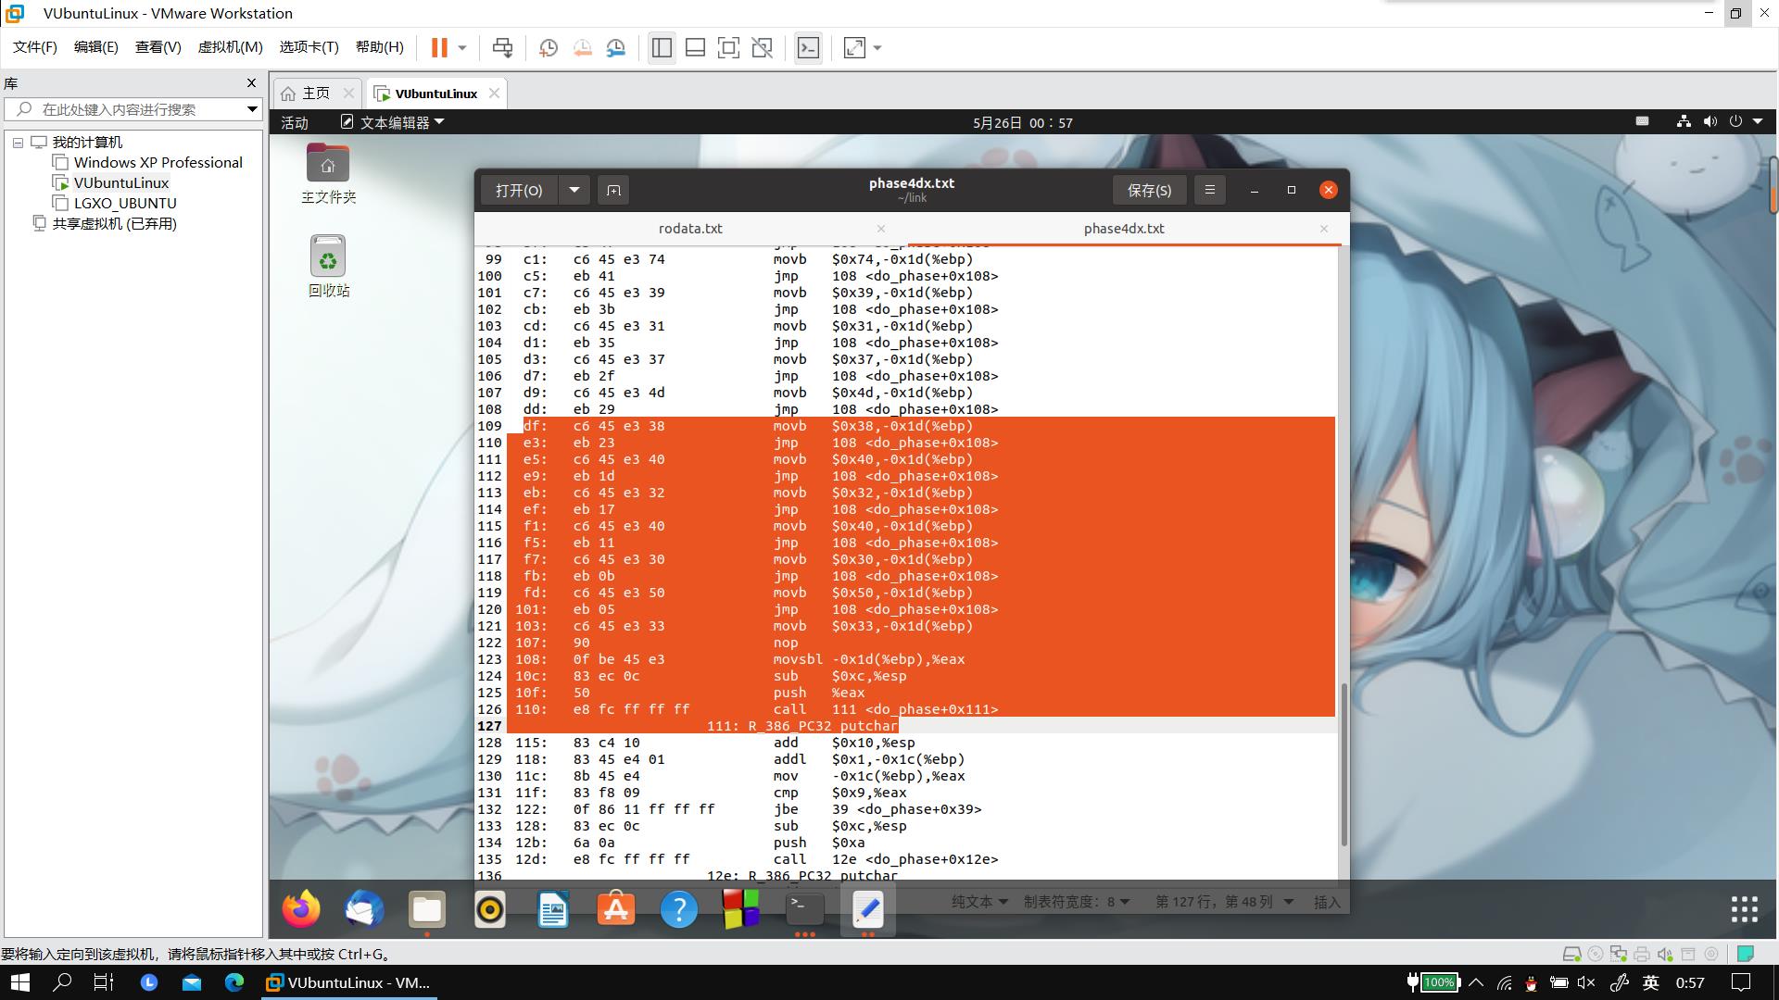This screenshot has width=1779, height=1000.
Task: Open Microsoft Edge from Windows taskbar
Action: point(234,982)
